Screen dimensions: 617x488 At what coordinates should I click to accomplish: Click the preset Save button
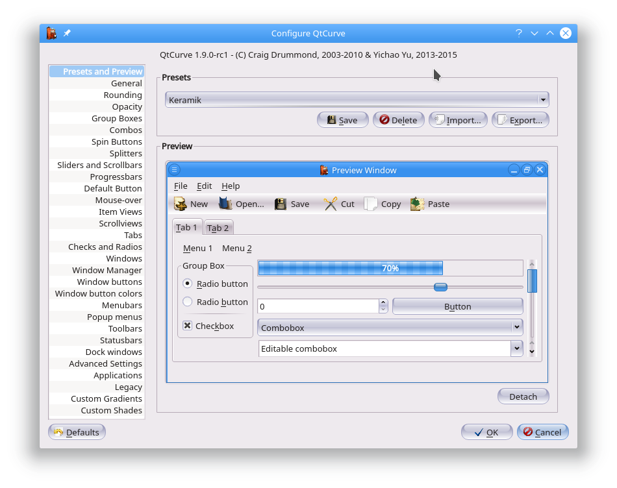click(342, 120)
